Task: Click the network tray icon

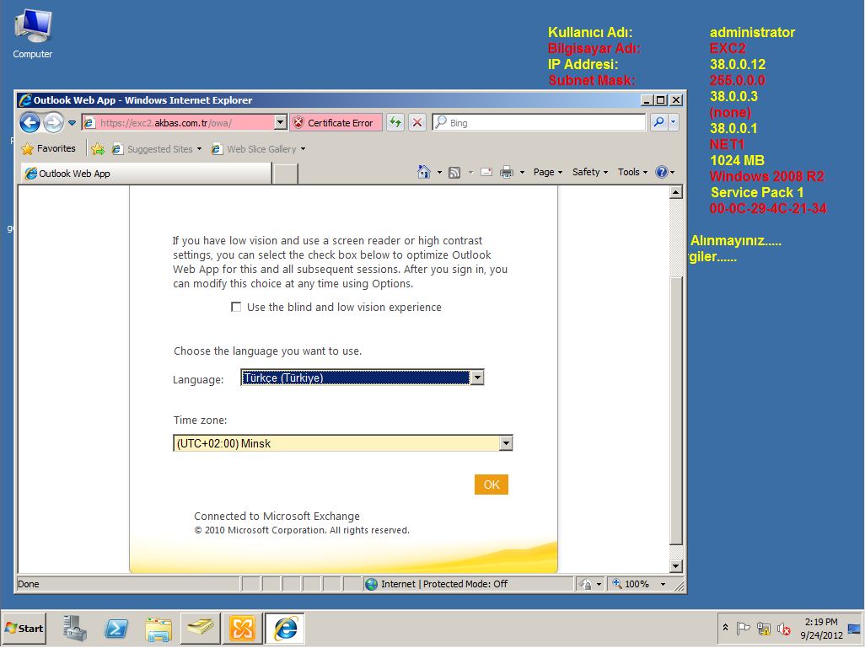Action: click(x=764, y=628)
